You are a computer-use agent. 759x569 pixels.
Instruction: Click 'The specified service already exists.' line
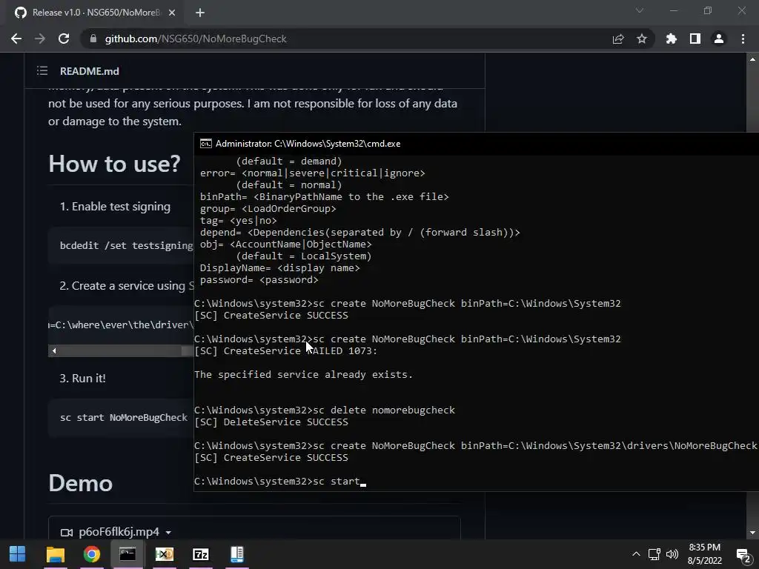[303, 374]
